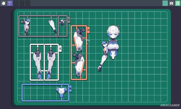The height and width of the screenshot is (109, 181).
Task: Select the hand grab tool
Action: click(4, 3)
